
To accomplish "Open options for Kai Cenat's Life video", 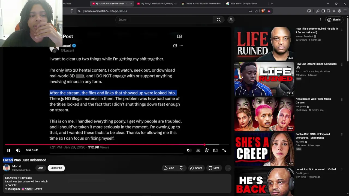I will pos(342,65).
